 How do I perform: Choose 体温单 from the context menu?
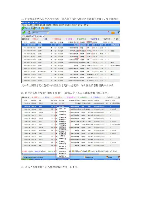click(63, 142)
